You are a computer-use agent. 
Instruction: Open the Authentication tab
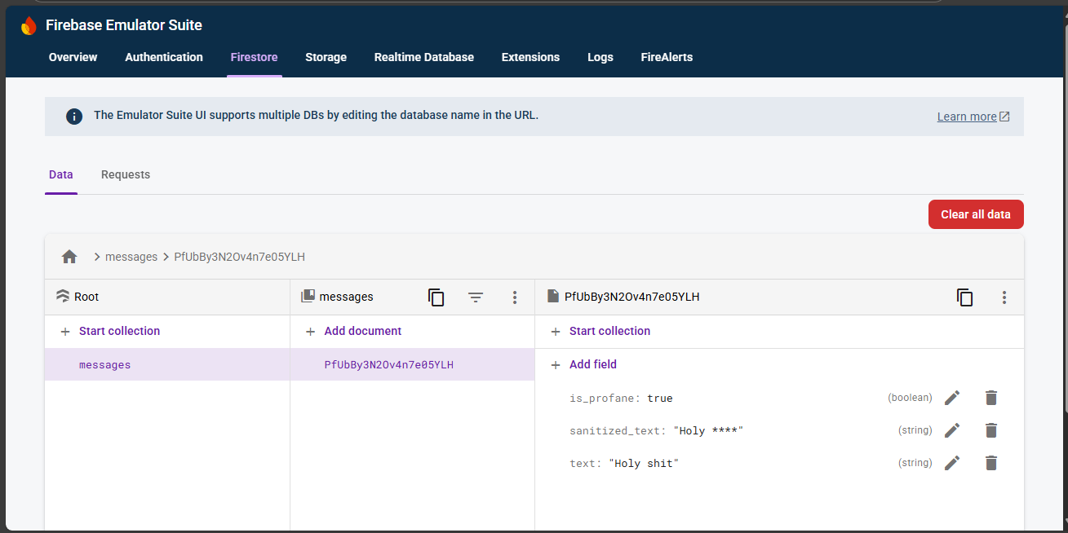[164, 57]
